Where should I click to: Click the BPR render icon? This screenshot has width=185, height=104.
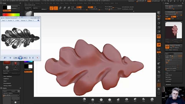pyautogui.click(x=159, y=13)
